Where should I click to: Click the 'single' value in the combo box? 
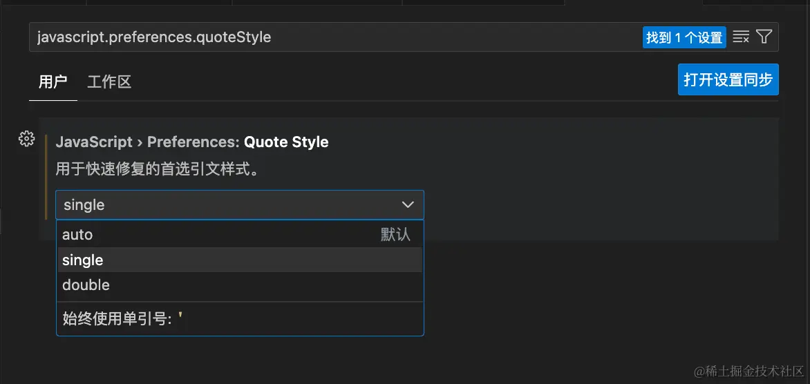click(84, 205)
